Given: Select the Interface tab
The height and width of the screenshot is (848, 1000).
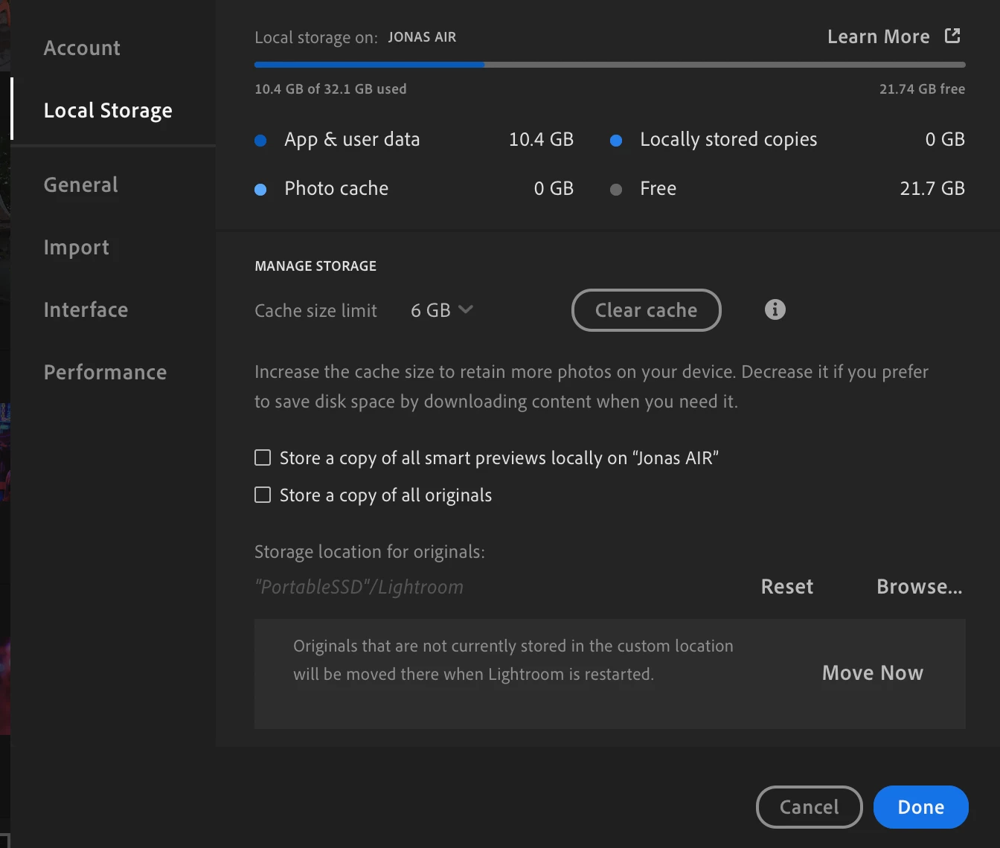Looking at the screenshot, I should pyautogui.click(x=86, y=309).
